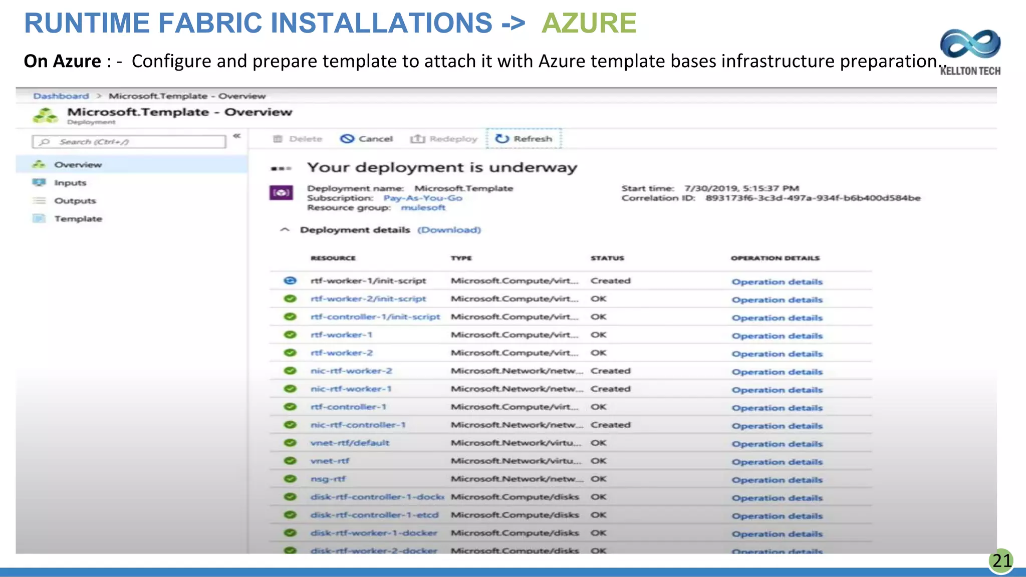Click the Redeploy upload icon
Screen dimensions: 1026x577
[x=417, y=139]
